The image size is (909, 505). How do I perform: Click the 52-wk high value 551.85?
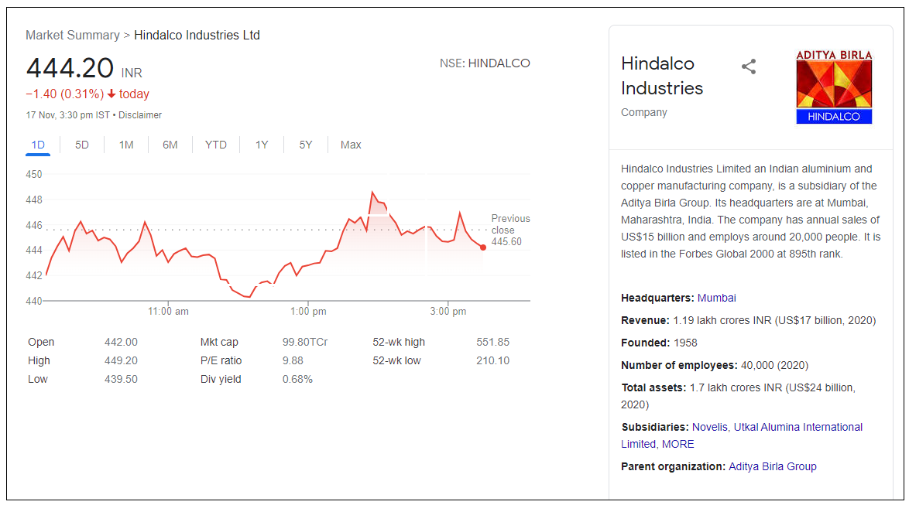[x=492, y=343]
